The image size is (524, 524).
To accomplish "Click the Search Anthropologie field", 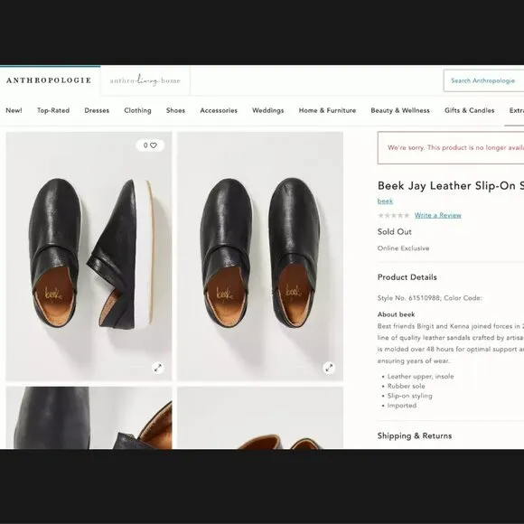I will click(x=483, y=80).
